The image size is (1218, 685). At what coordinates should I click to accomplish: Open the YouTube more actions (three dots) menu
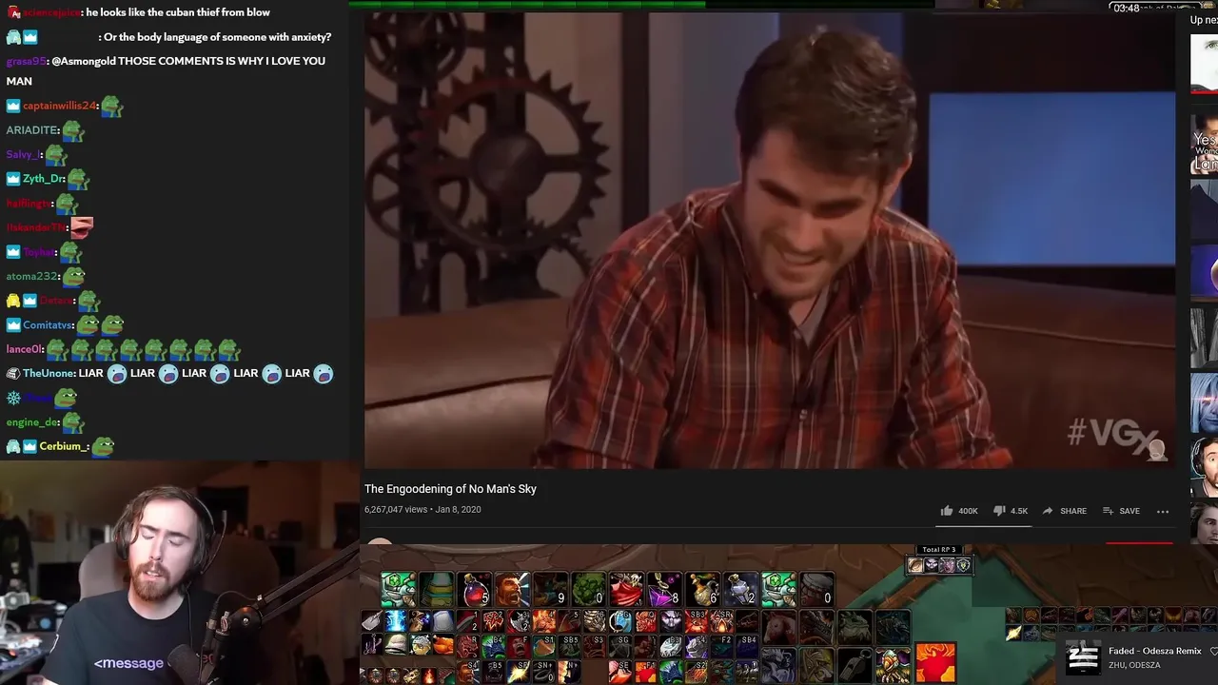(x=1162, y=511)
